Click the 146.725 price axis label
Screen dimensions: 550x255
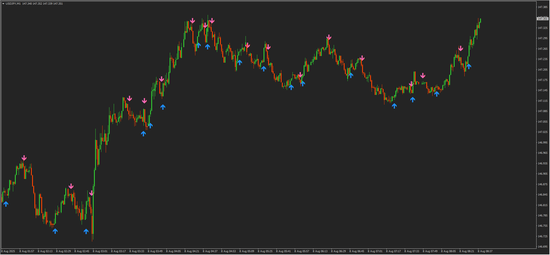[x=543, y=236]
